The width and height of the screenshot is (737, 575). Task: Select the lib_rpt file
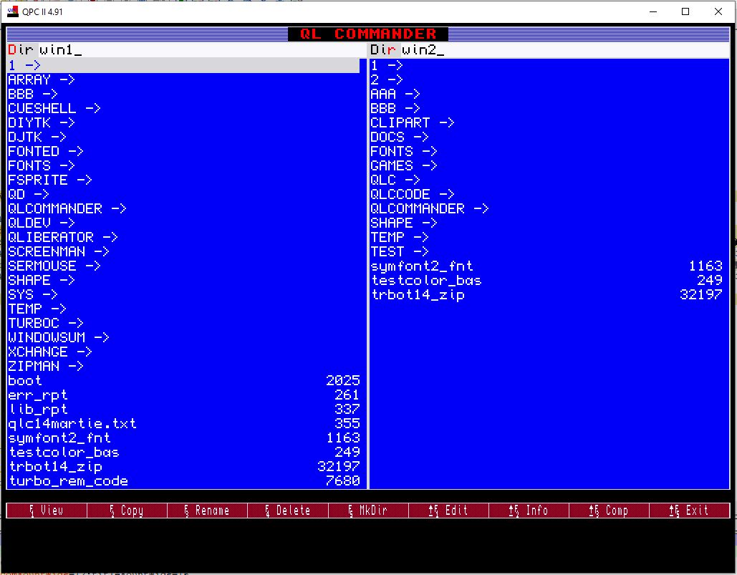[184, 409]
